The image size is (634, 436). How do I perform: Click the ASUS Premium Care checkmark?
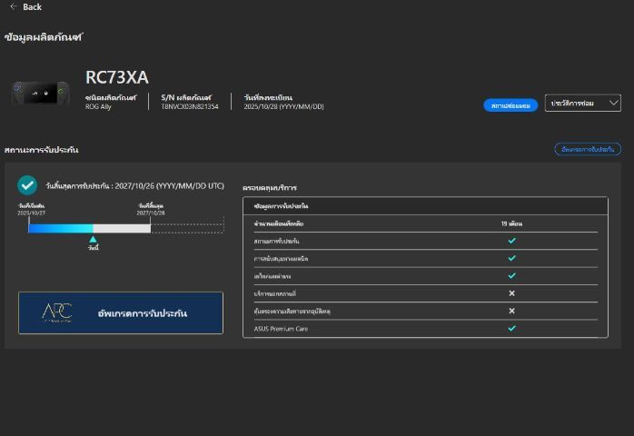511,328
